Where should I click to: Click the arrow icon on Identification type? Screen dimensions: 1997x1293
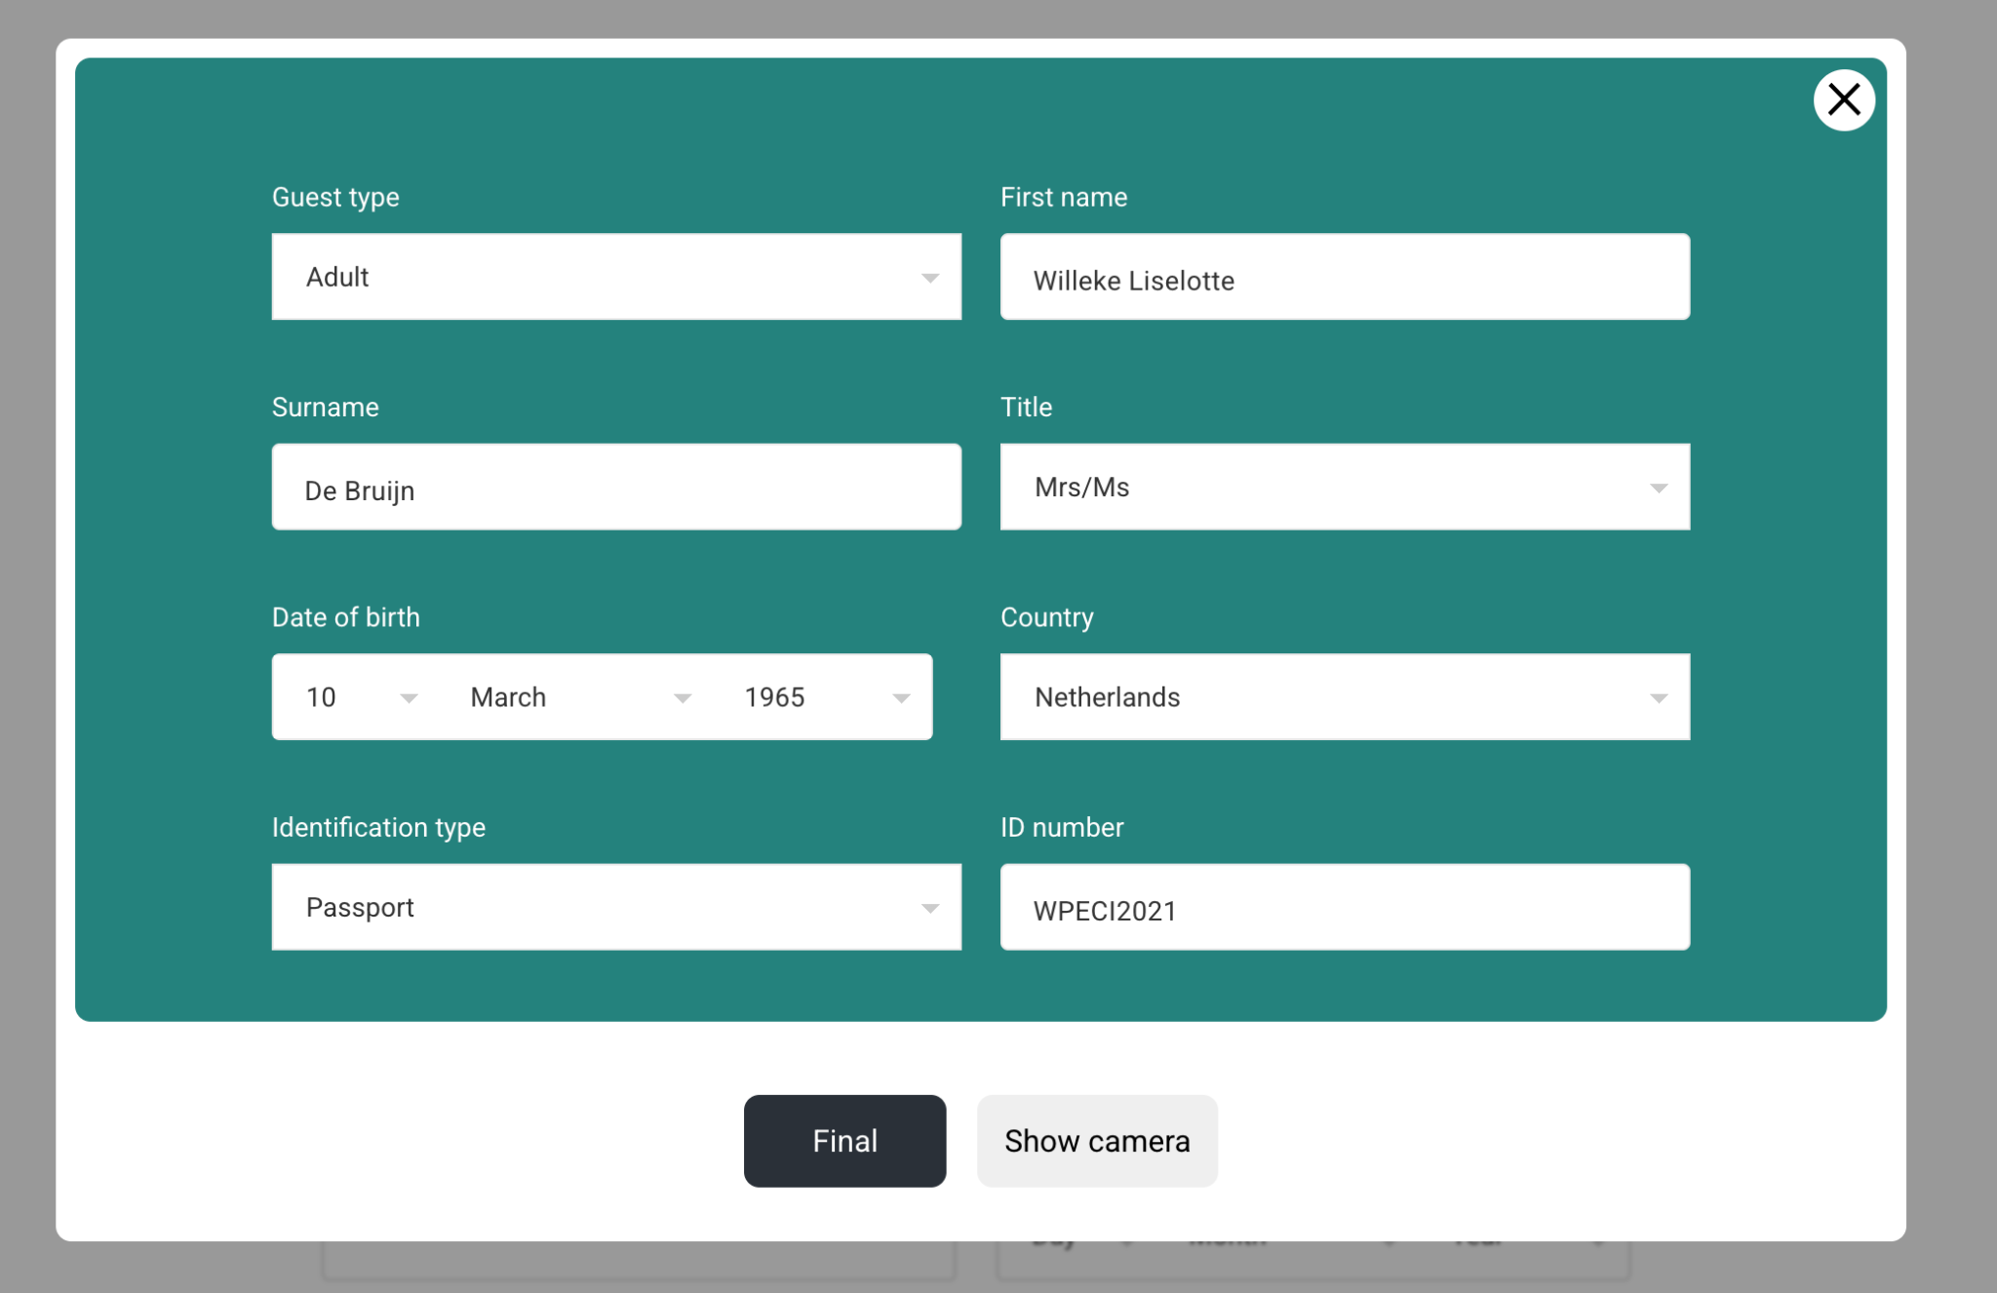pos(929,909)
